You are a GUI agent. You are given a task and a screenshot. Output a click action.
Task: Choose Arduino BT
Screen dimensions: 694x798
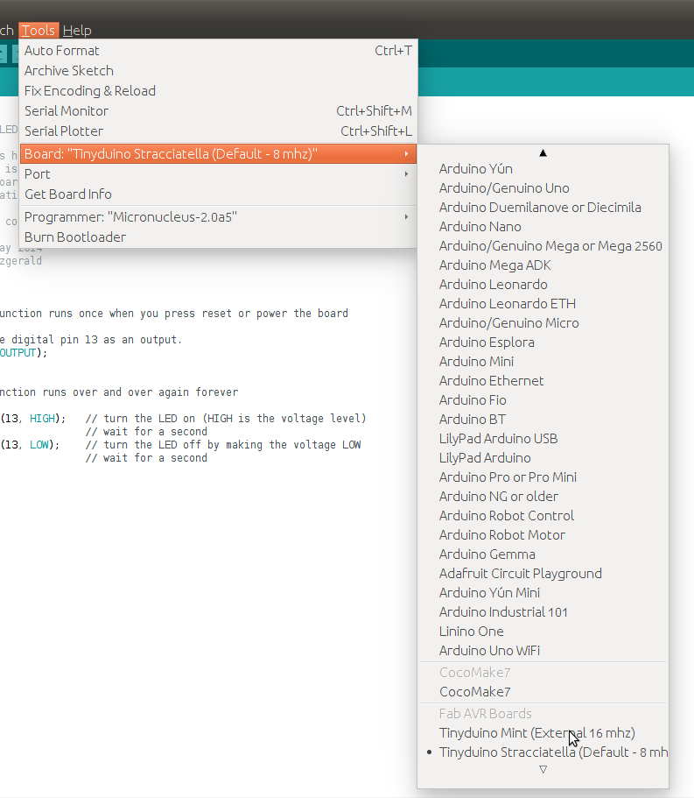coord(543,420)
